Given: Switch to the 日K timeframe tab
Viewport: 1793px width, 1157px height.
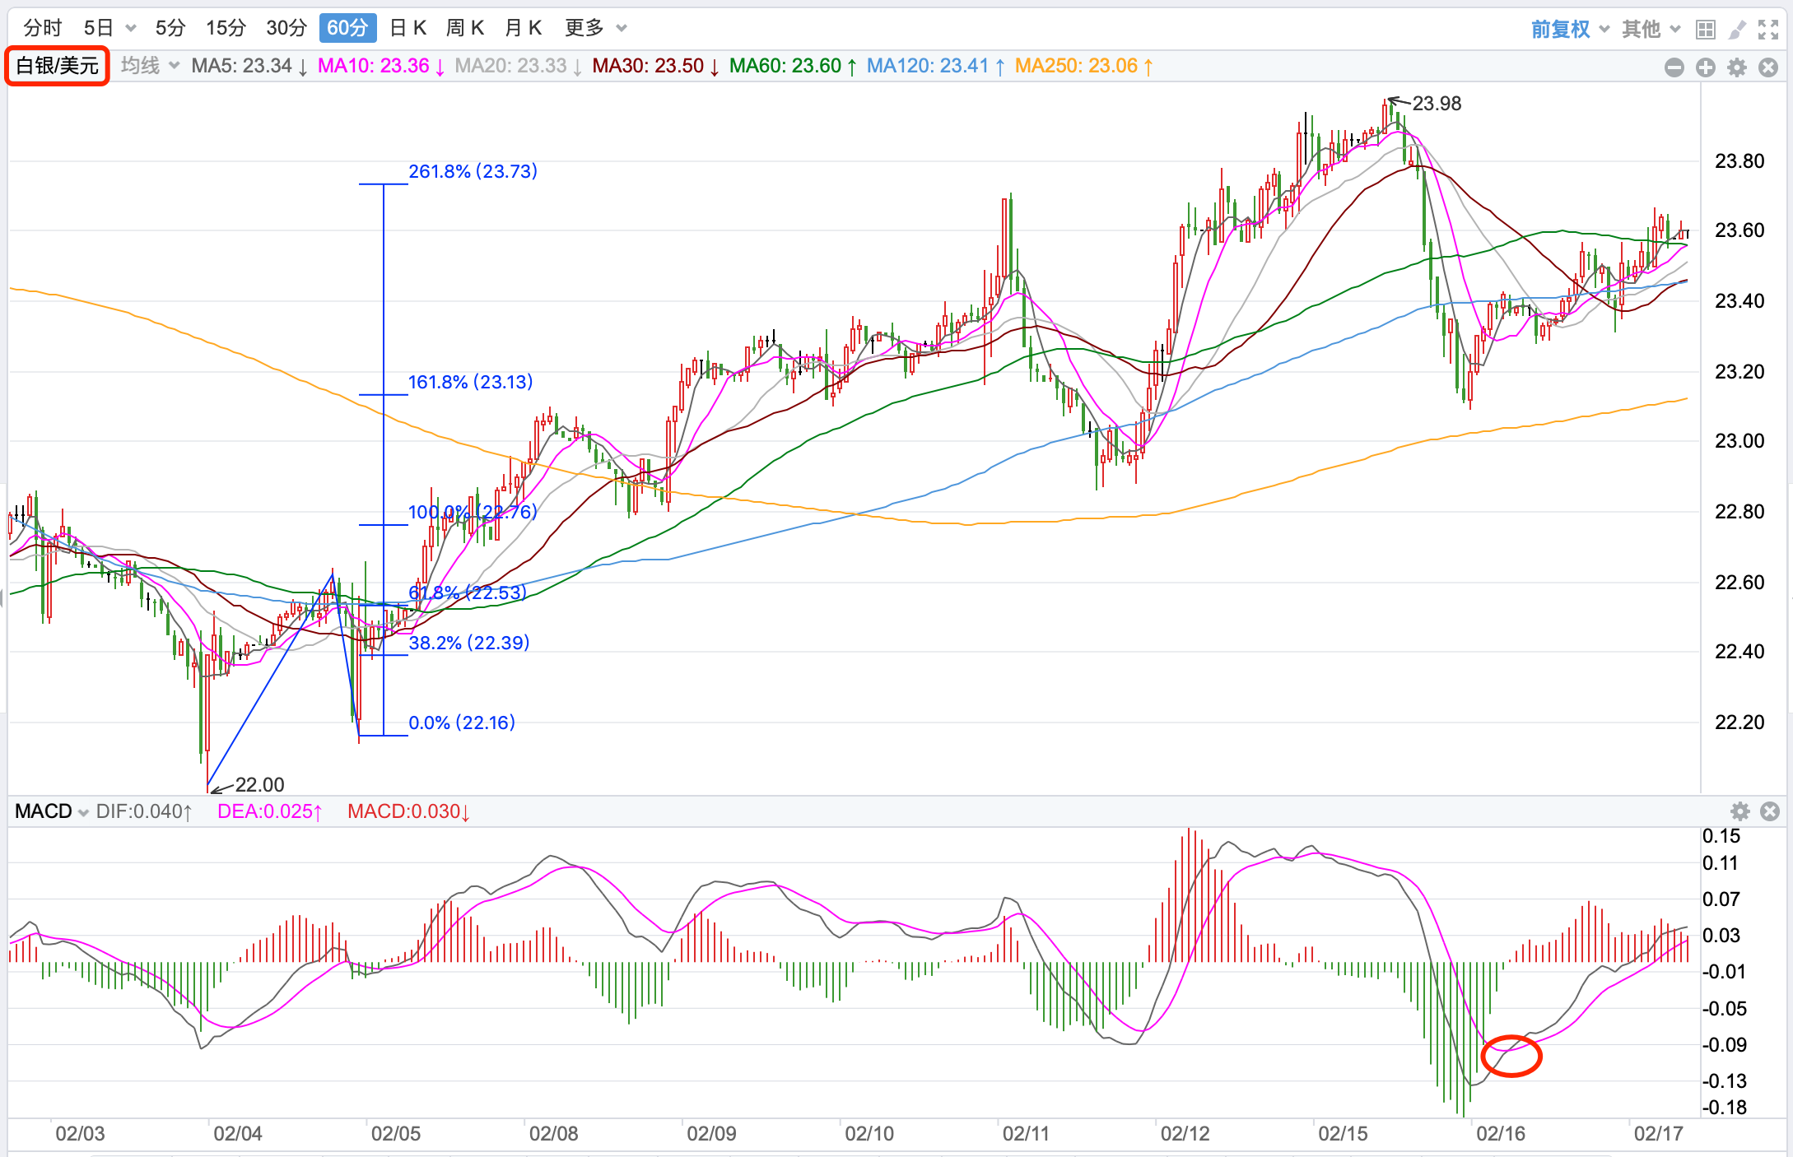Looking at the screenshot, I should pos(407,28).
